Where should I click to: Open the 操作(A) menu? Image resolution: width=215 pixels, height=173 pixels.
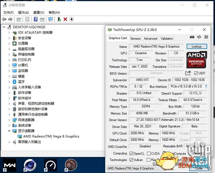(x=23, y=13)
